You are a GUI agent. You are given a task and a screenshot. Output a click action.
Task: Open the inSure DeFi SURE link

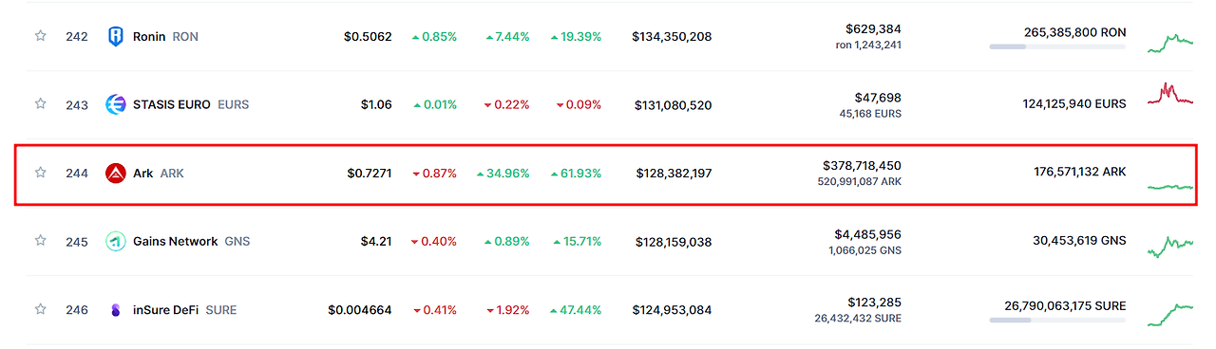coord(185,309)
